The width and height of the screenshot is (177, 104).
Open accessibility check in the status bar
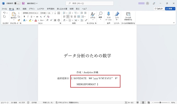[x=67, y=102]
